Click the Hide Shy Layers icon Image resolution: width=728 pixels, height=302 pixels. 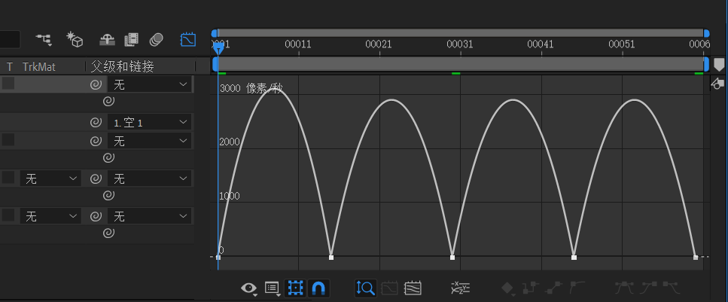click(x=107, y=38)
